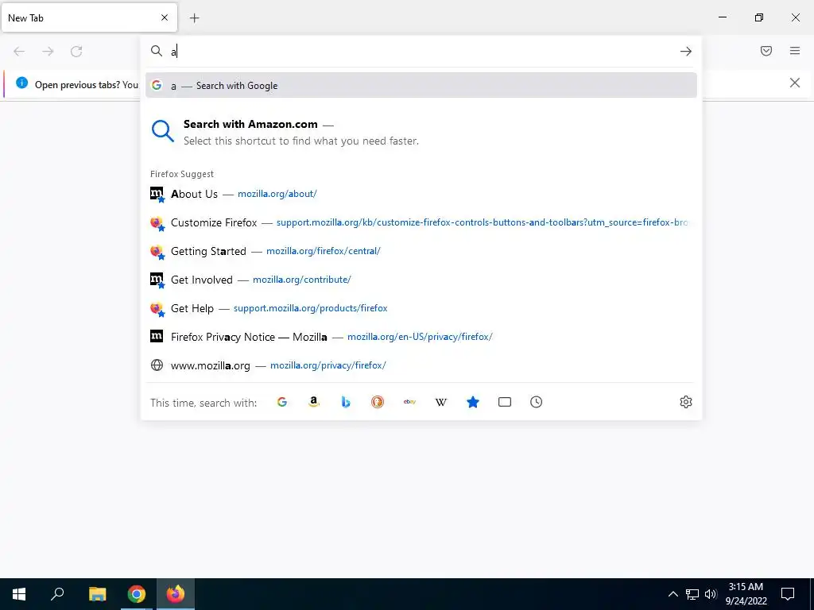Click the forward navigation arrow
814x610 pixels.
point(48,52)
